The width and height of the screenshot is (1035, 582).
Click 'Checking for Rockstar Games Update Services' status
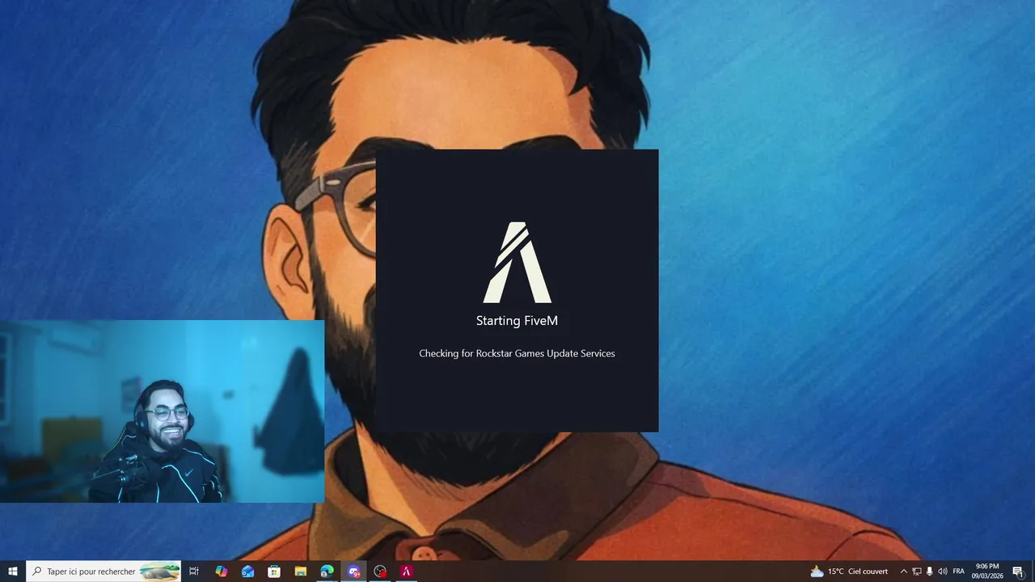coord(517,353)
